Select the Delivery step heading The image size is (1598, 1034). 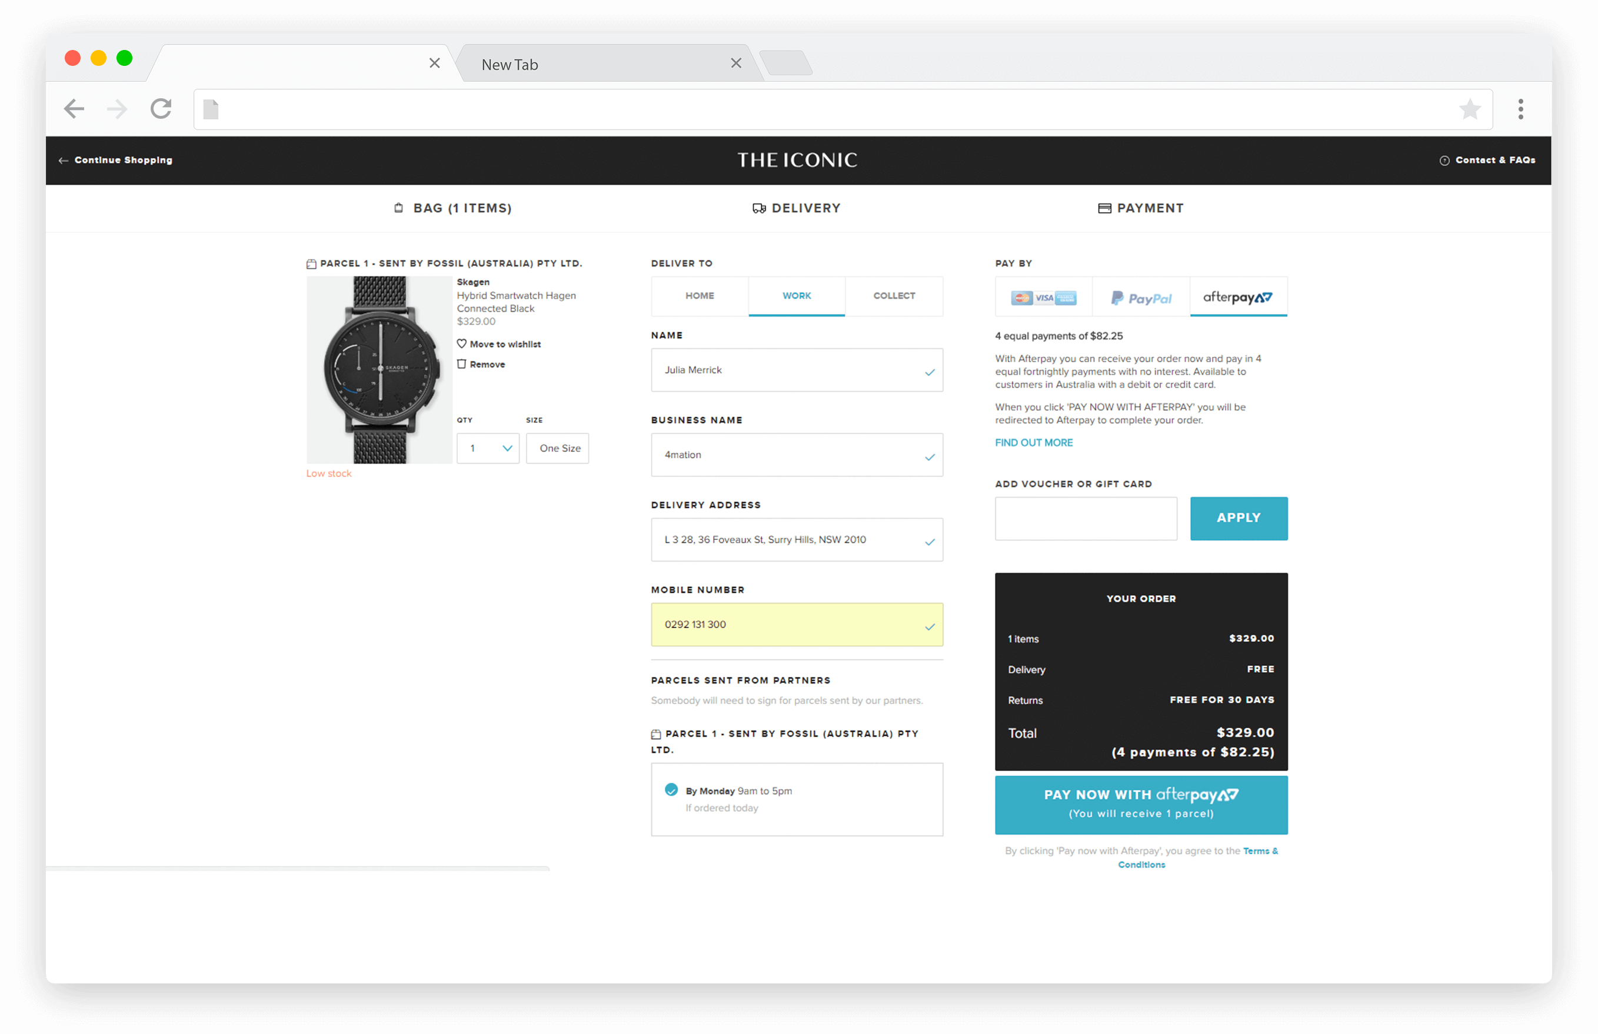point(796,209)
